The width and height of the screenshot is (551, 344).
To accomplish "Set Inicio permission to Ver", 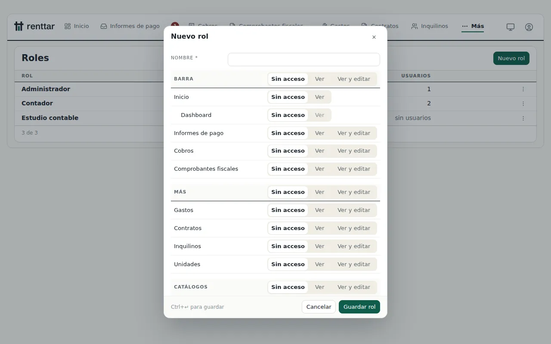I will [x=319, y=97].
